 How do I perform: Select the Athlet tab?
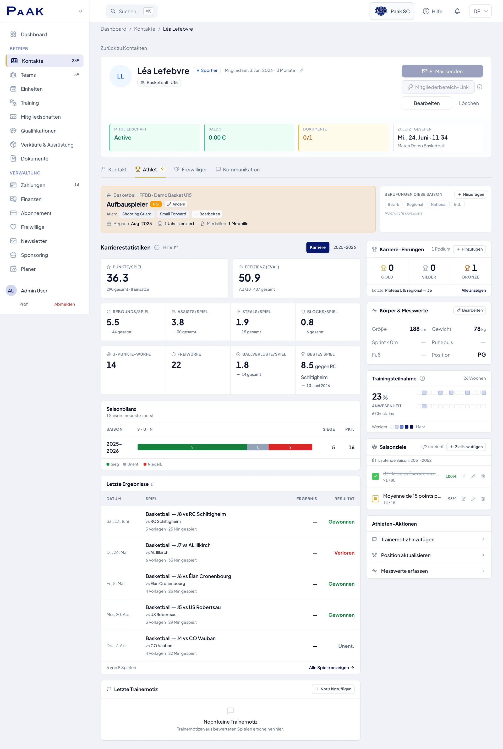click(150, 170)
